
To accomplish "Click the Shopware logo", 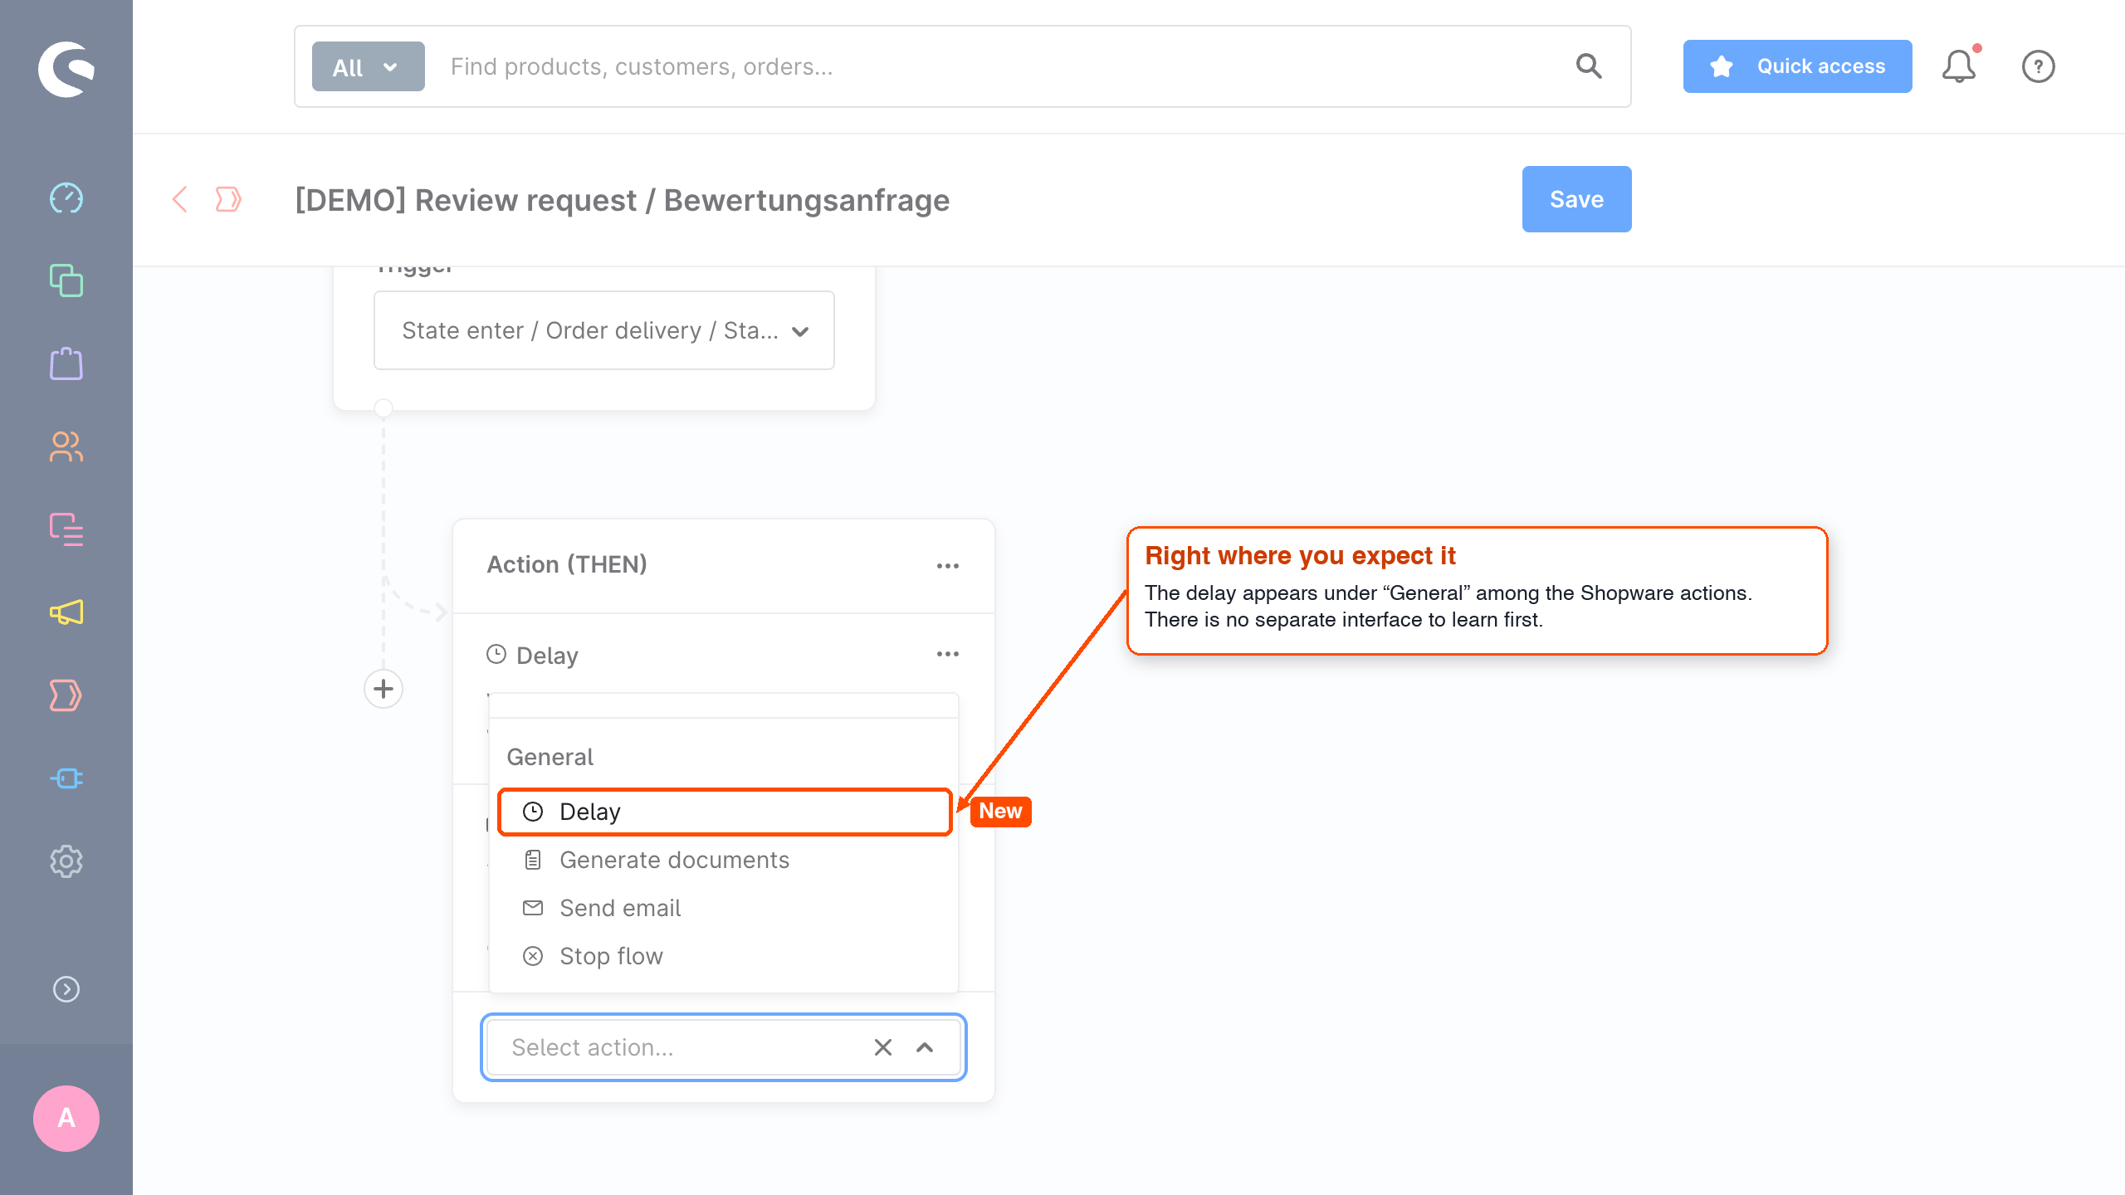I will coord(66,69).
